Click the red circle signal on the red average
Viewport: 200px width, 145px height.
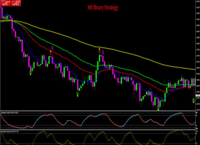(51, 53)
